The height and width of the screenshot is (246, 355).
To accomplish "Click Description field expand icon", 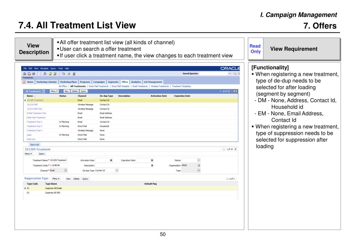I will [152, 165].
